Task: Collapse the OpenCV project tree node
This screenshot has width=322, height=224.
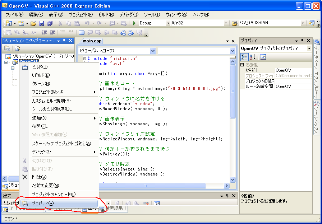Action: [x=6, y=62]
